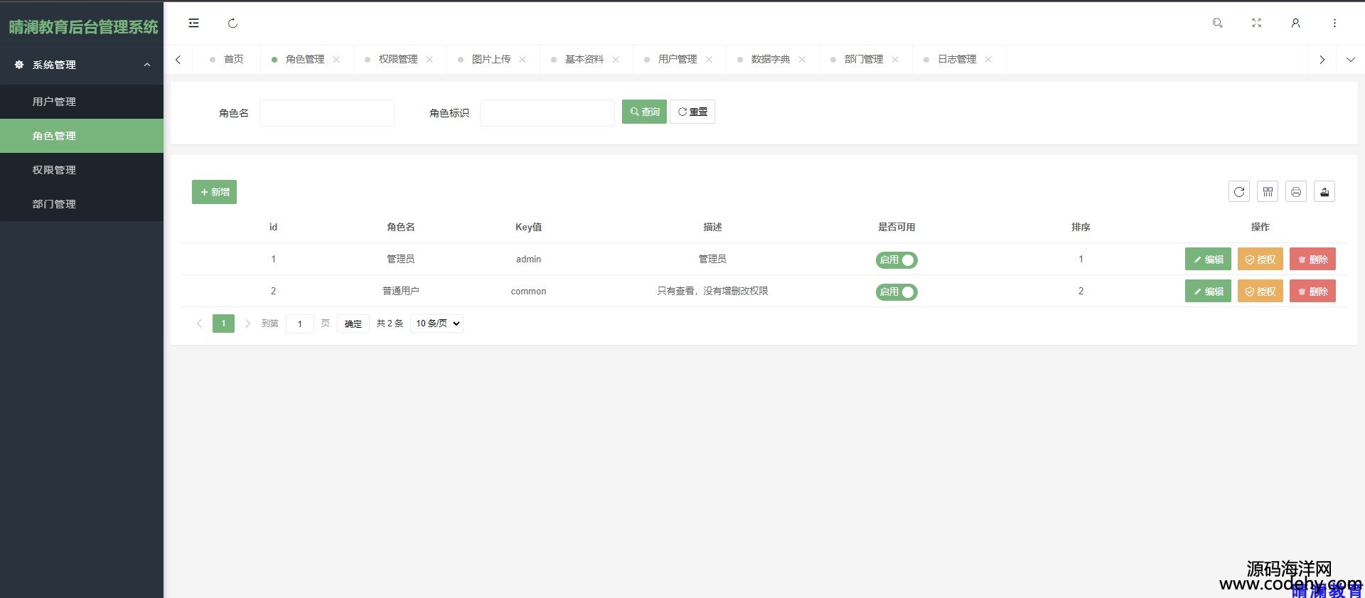This screenshot has width=1365, height=598.
Task: Open the user profile icon
Action: click(1295, 23)
